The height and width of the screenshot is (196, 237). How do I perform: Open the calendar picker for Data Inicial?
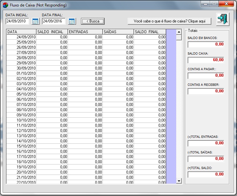pyautogui.click(x=35, y=21)
